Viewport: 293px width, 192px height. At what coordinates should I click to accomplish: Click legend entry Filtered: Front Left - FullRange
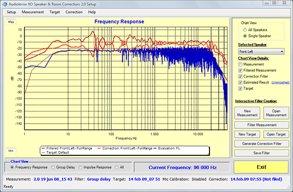[67, 149]
